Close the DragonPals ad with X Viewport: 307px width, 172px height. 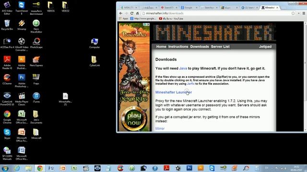point(148,24)
